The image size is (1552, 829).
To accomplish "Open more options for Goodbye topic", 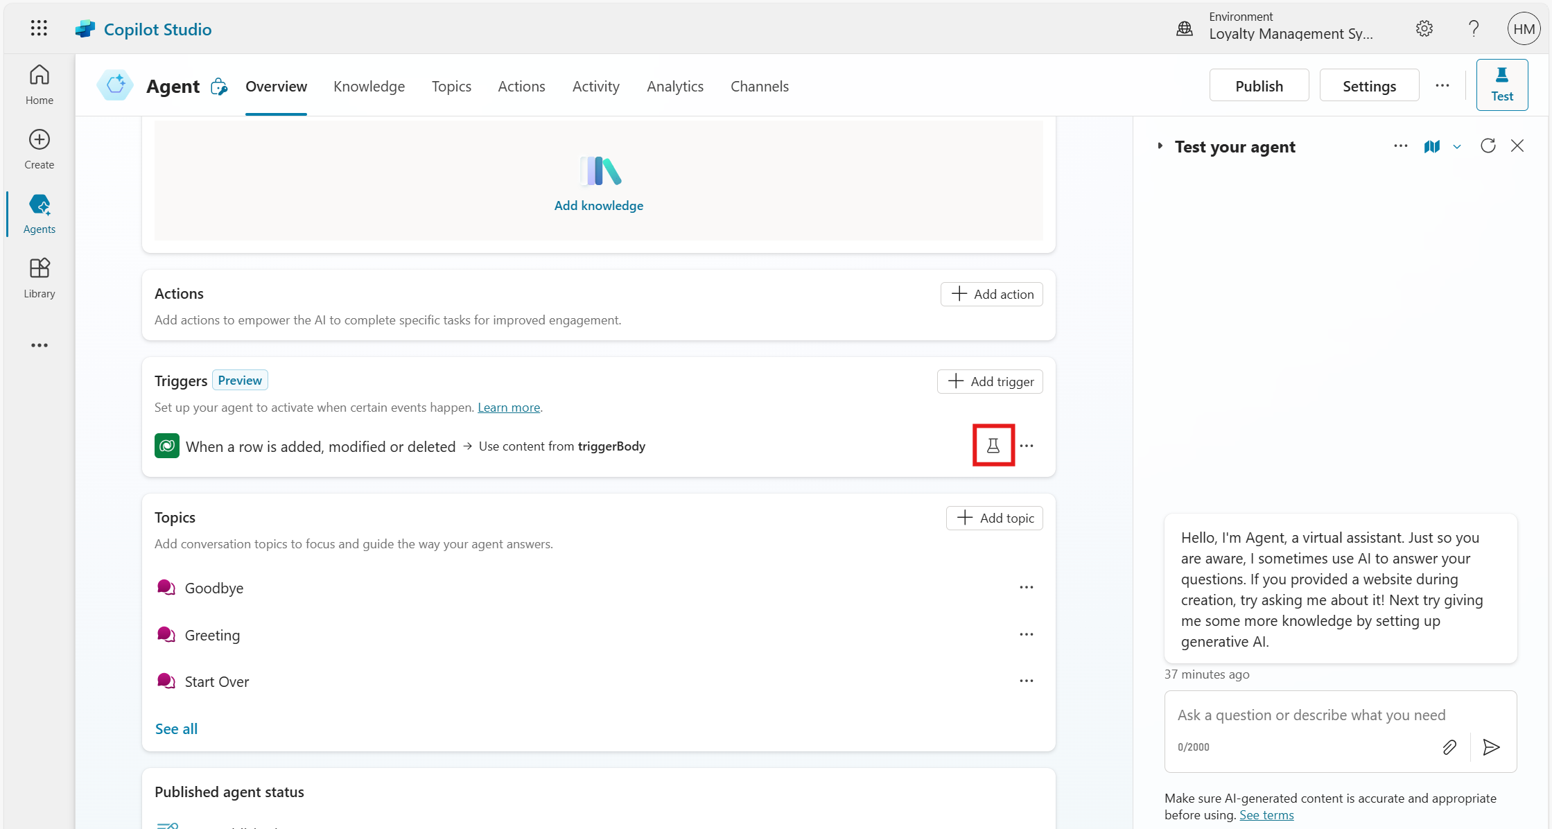I will [x=1026, y=587].
